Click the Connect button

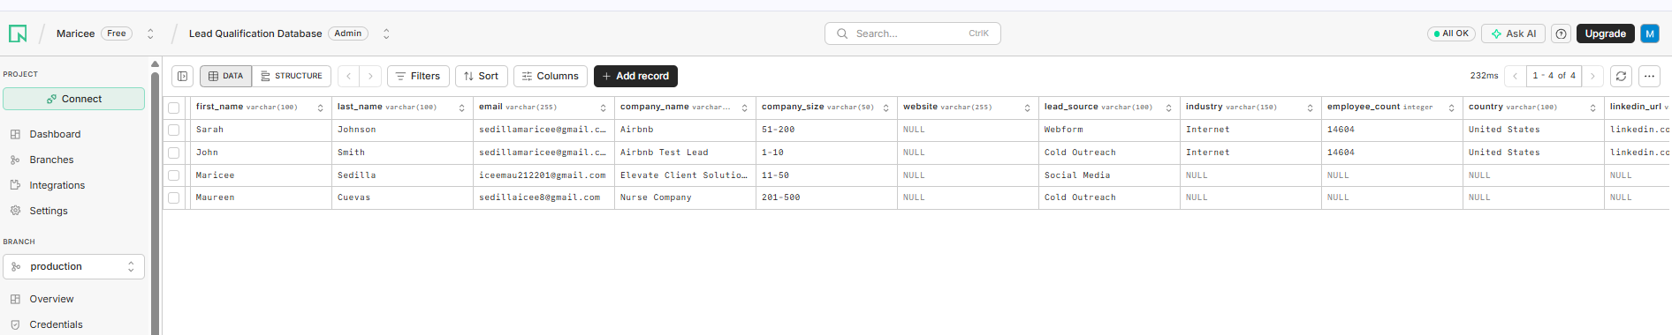[x=74, y=99]
